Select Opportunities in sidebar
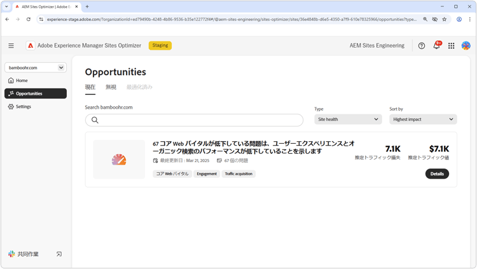 [36, 93]
